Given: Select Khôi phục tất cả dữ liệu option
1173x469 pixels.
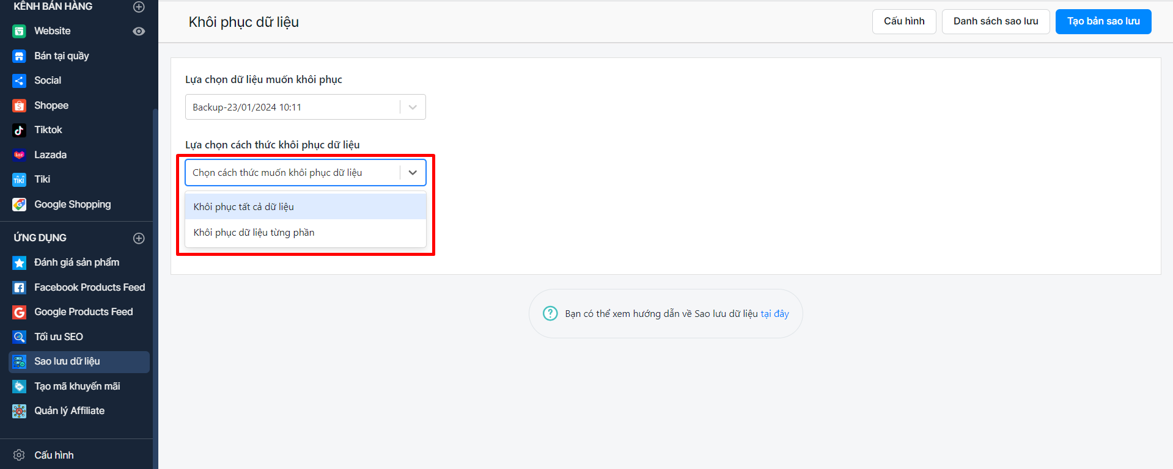Looking at the screenshot, I should pos(305,206).
